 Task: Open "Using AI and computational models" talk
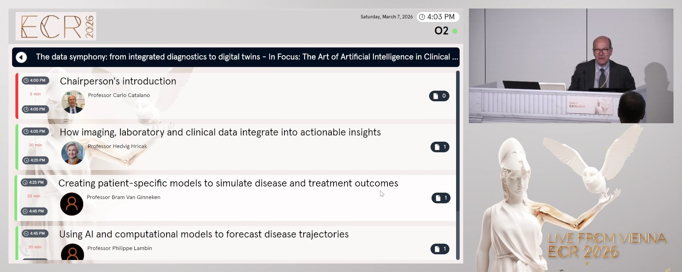tap(204, 234)
